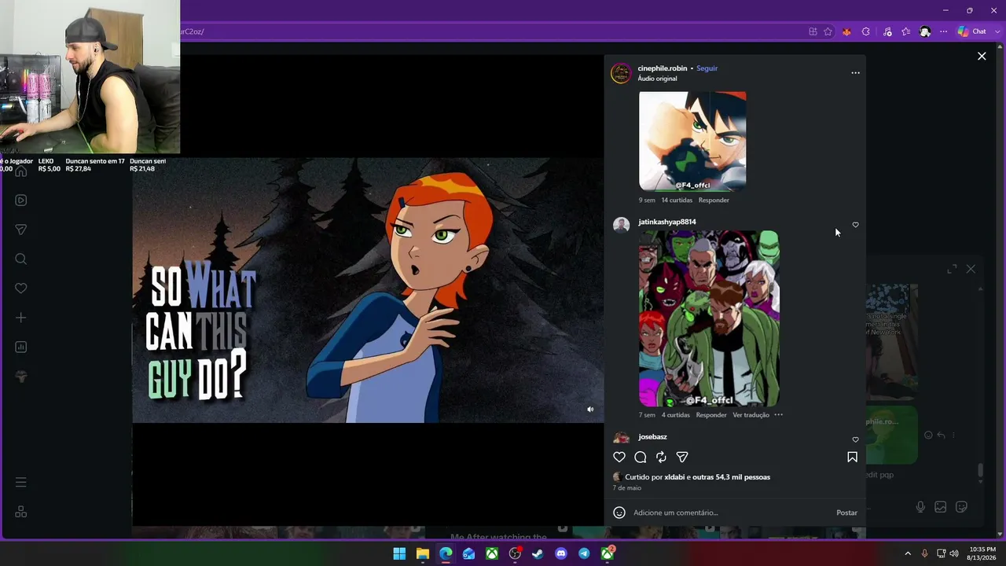Viewport: 1006px width, 566px height.
Task: Open options menu for jatinkashyap8814's comment
Action: 778,415
